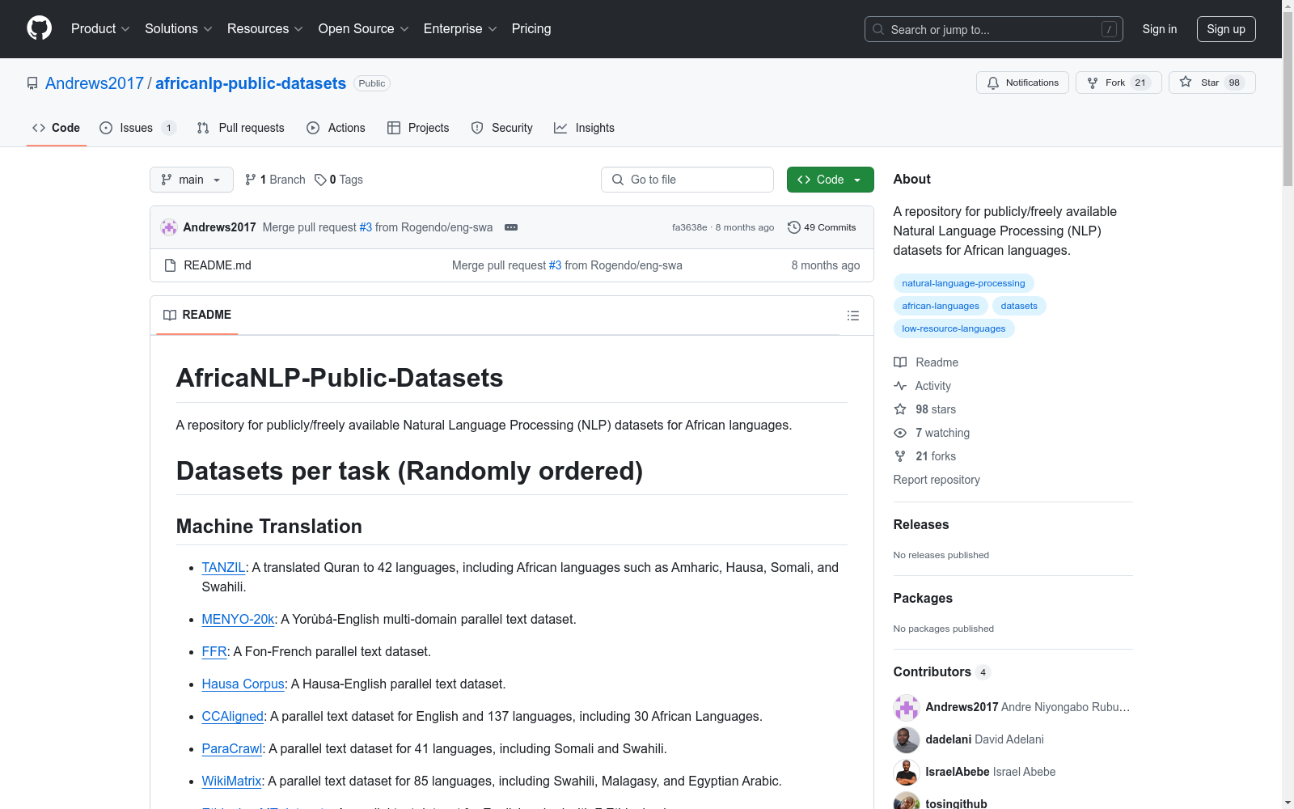This screenshot has height=809, width=1294.
Task: Expand the Product menu
Action: [x=100, y=29]
